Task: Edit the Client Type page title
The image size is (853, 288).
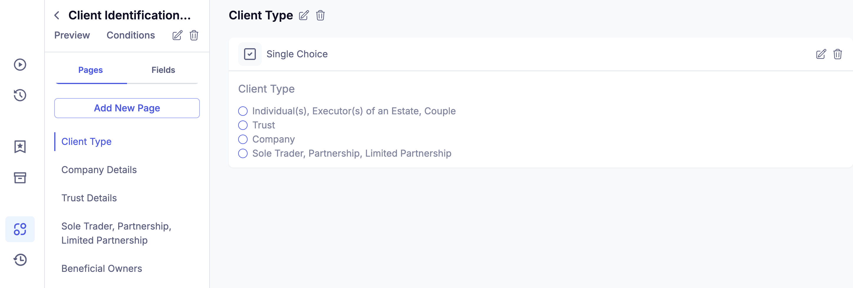Action: [304, 16]
